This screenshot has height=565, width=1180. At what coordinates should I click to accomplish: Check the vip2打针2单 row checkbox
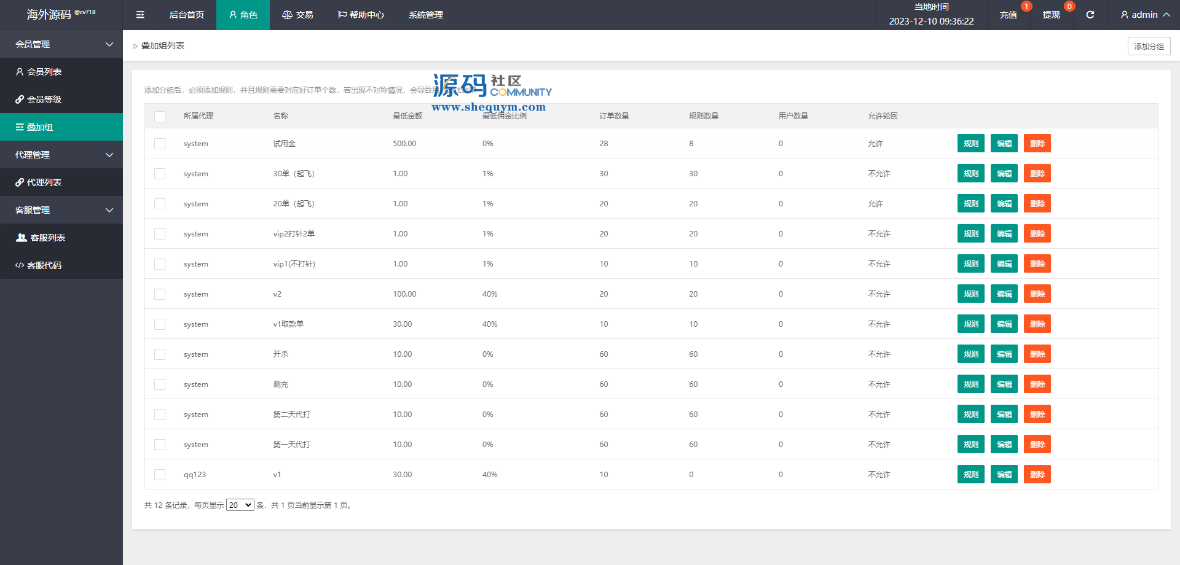[x=160, y=234]
